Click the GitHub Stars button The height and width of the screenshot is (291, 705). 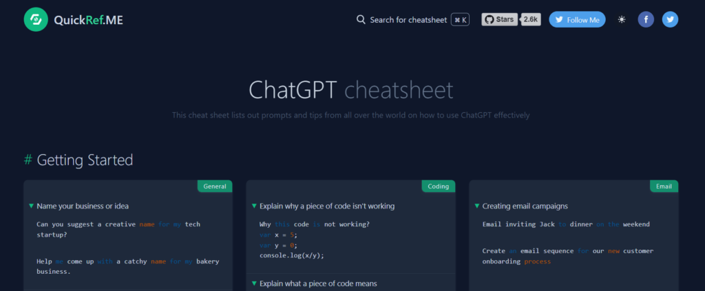[500, 19]
